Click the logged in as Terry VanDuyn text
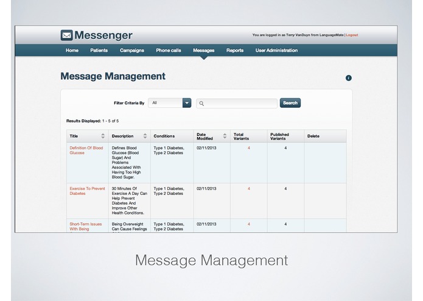Screen dimensions: 423x301 (298, 35)
